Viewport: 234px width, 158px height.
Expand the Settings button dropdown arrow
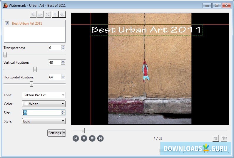[x=64, y=133]
